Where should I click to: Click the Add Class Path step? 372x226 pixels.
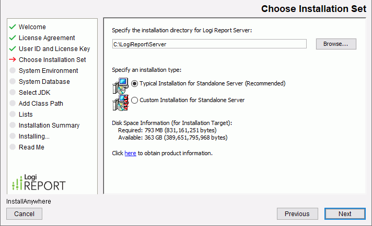pos(41,104)
